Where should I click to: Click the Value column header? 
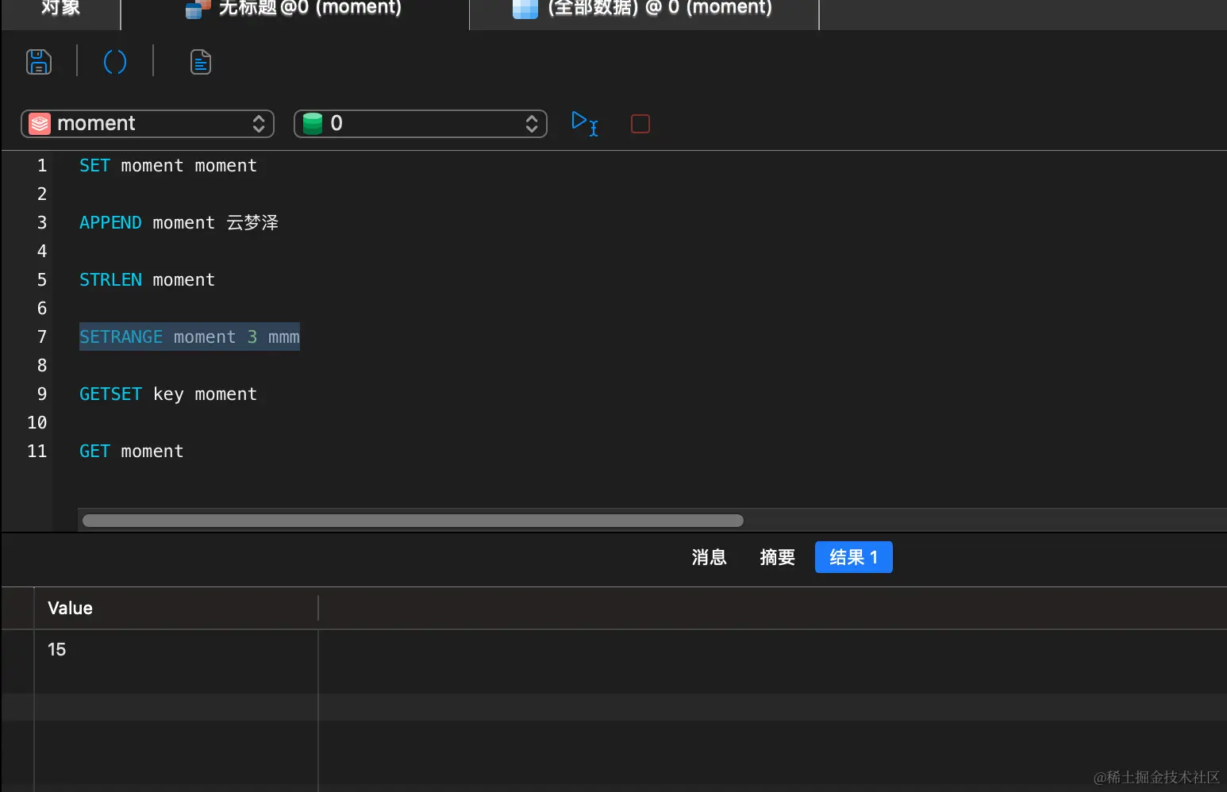click(176, 608)
